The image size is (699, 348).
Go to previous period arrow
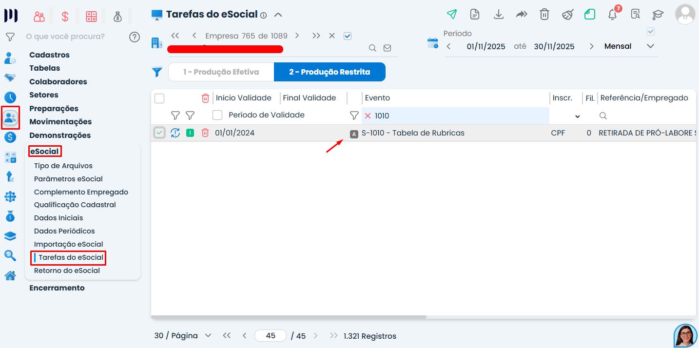coord(449,46)
